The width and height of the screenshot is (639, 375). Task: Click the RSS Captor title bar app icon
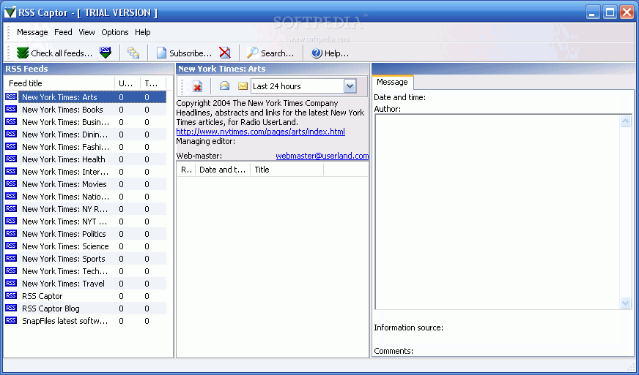tap(10, 12)
